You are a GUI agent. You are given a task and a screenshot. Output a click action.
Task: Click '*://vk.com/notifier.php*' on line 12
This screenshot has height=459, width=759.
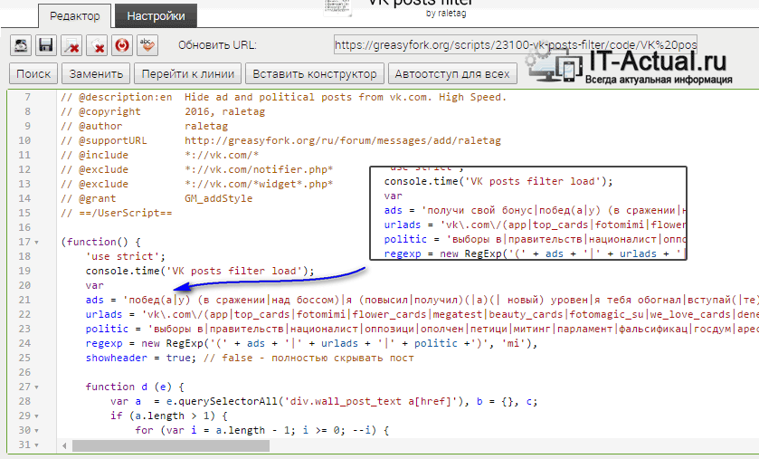[x=259, y=169]
